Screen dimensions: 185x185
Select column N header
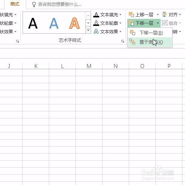tap(116, 66)
